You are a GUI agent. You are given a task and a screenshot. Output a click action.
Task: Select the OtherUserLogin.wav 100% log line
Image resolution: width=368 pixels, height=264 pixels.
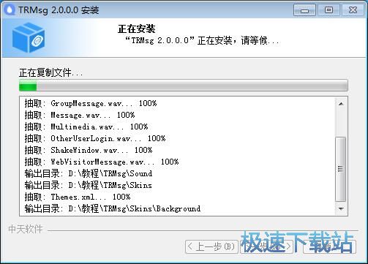95,138
